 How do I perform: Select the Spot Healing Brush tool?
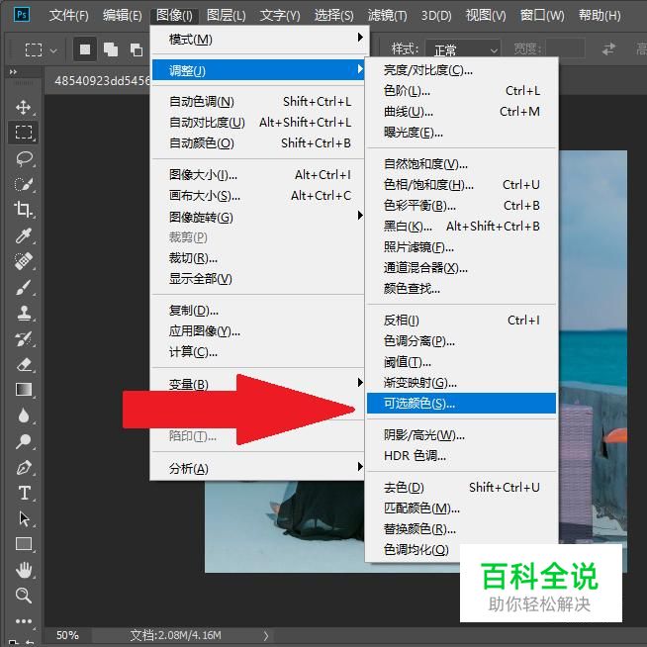(x=24, y=261)
